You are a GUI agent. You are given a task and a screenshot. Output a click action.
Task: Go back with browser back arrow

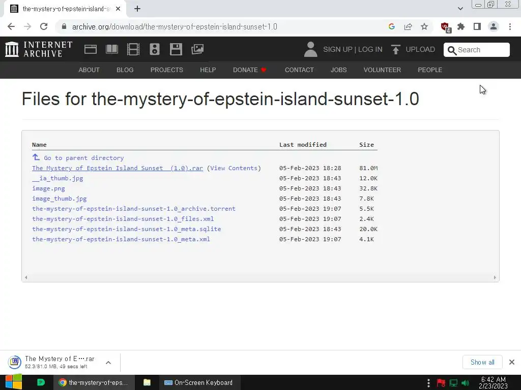click(x=11, y=26)
